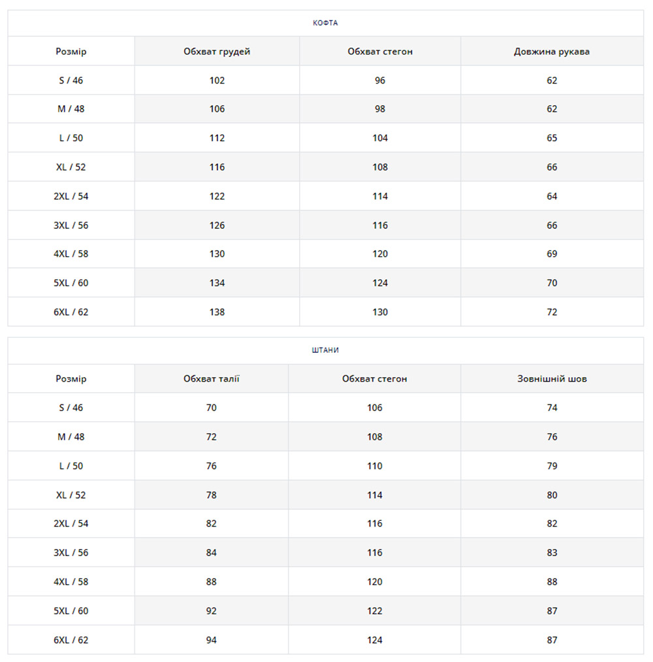Click 'S / 46' row in ШТАНИ table

(x=71, y=408)
